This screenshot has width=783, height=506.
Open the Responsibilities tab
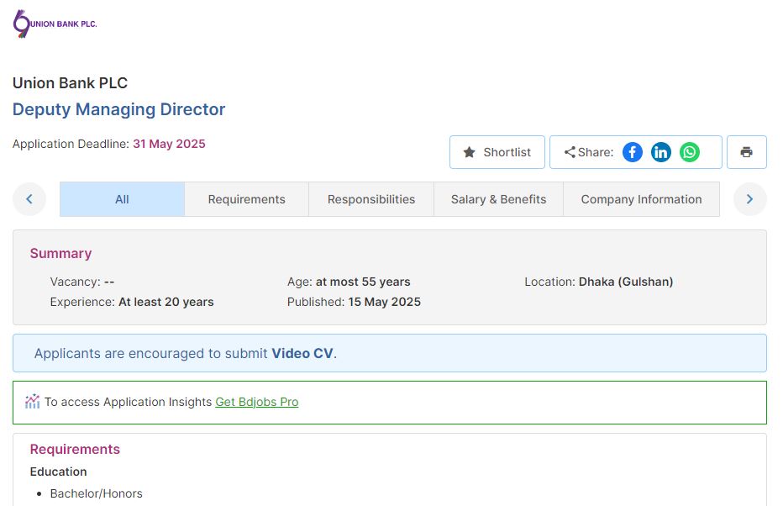(371, 199)
